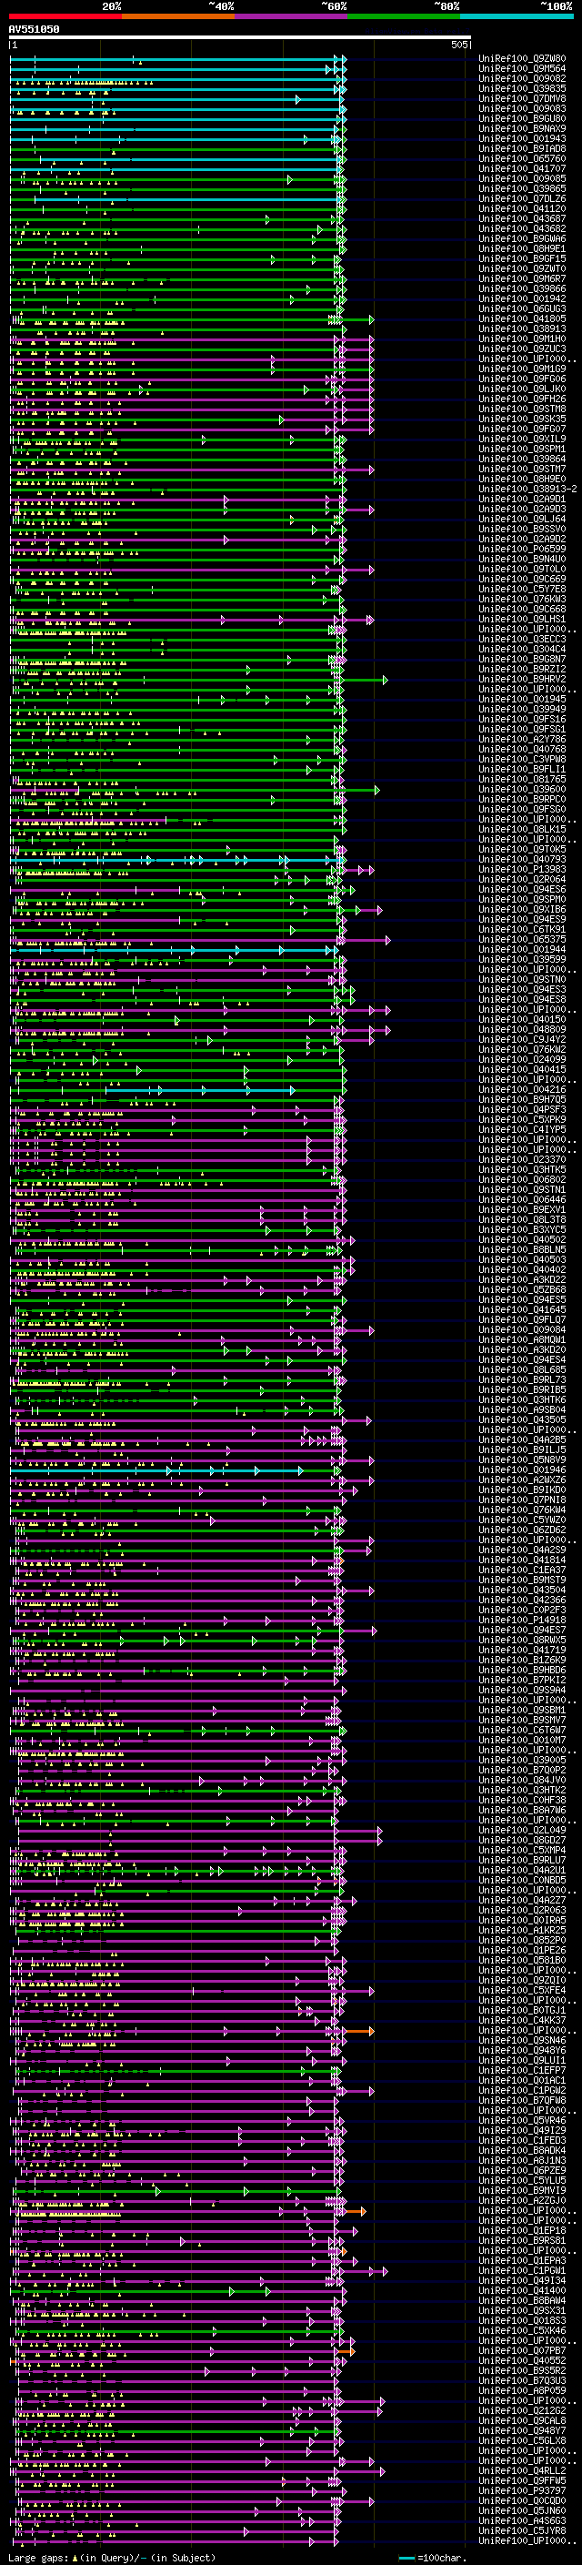Pick the UniRef100_Q9ZUC3 entry
Screen dimensions: 582x2565
522,348
